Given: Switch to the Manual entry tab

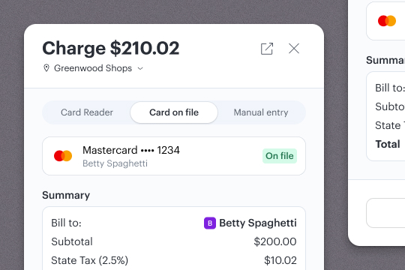Looking at the screenshot, I should point(261,112).
